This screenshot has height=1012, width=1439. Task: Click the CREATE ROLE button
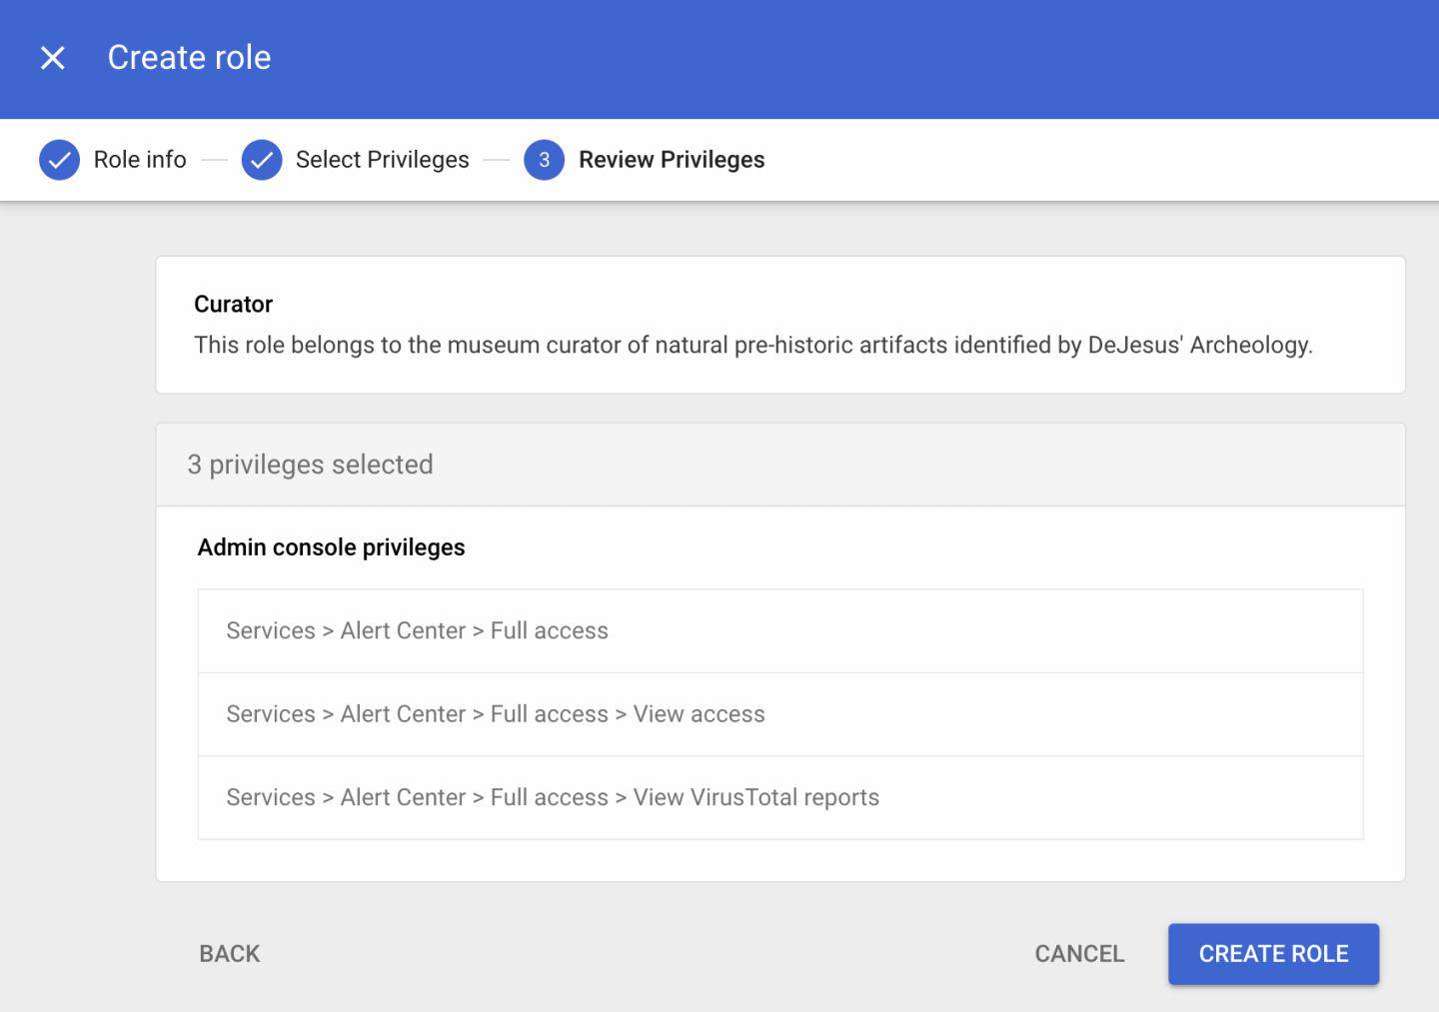(x=1273, y=953)
